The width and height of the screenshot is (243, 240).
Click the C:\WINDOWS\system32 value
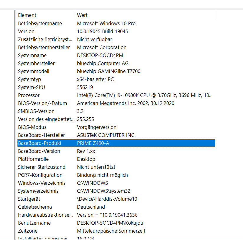[104, 191]
